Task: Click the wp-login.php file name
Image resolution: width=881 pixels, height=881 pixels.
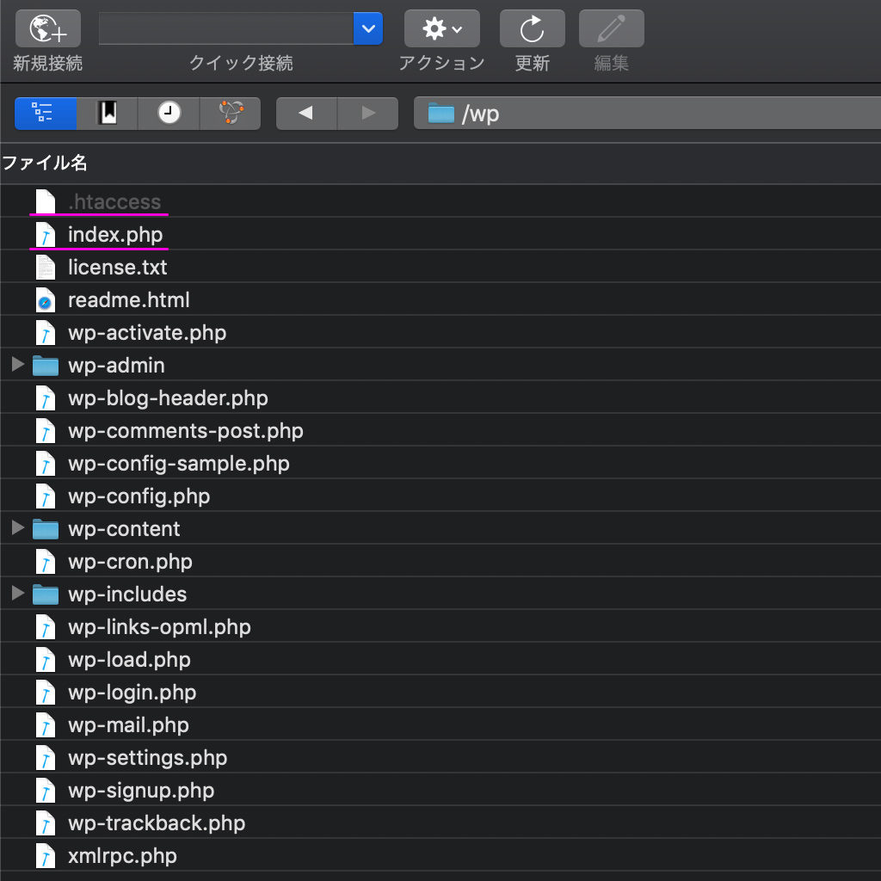Action: coord(132,693)
